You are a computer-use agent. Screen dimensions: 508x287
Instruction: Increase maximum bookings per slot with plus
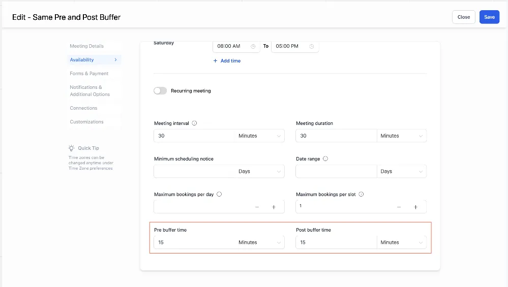[415, 207]
